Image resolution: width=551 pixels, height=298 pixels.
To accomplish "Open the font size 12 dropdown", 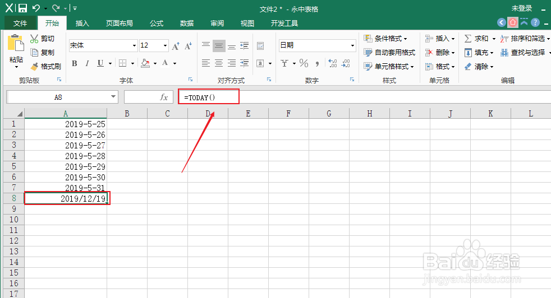I will (165, 45).
